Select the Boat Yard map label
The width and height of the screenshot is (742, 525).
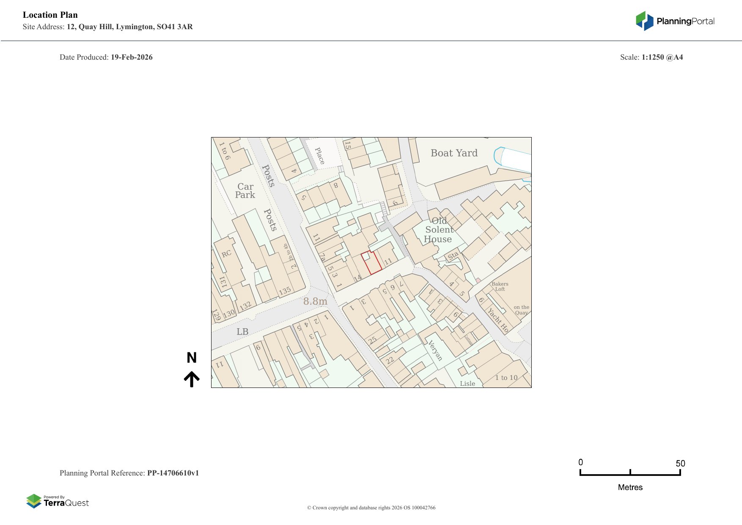coord(454,153)
